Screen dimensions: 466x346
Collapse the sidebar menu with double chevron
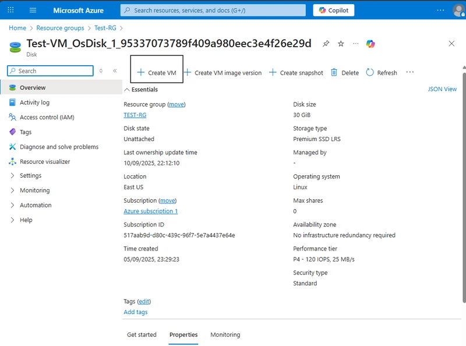pyautogui.click(x=115, y=70)
